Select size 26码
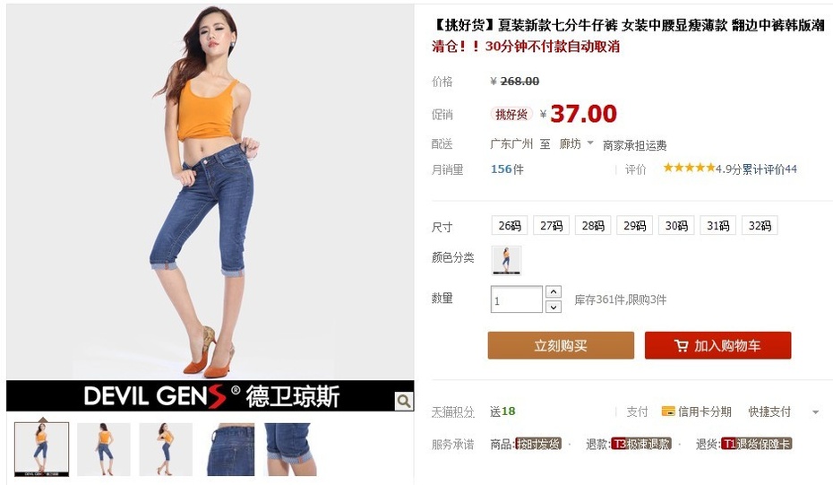The height and width of the screenshot is (485, 833). [x=510, y=226]
